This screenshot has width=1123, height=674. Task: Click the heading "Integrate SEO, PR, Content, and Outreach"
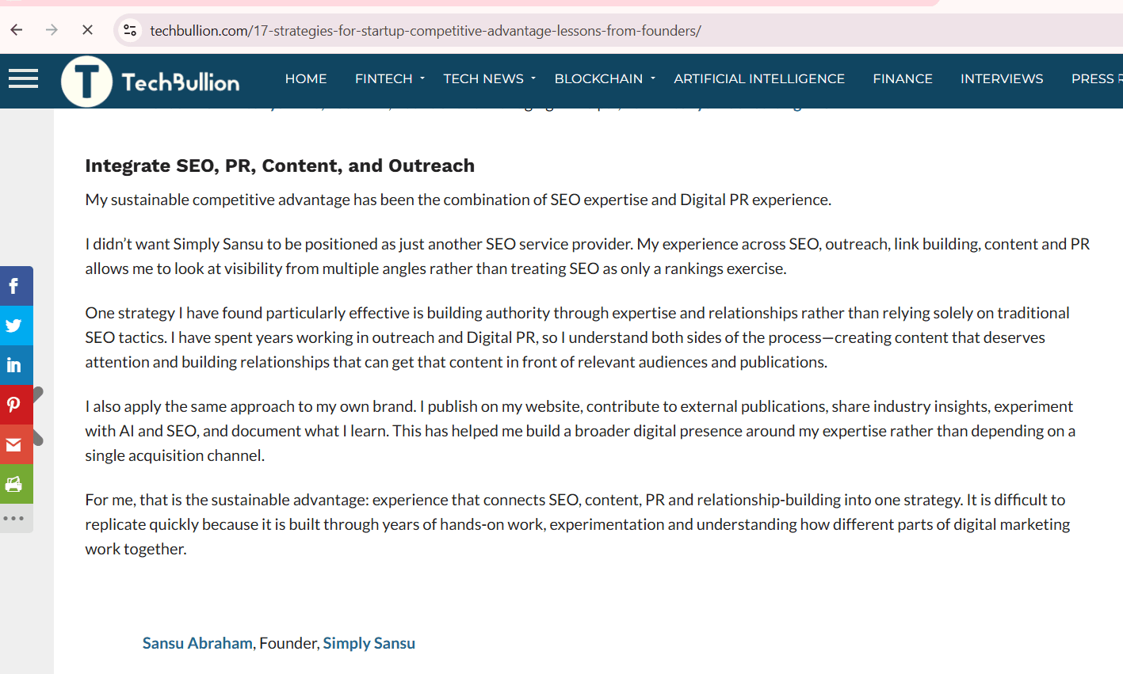pyautogui.click(x=280, y=166)
